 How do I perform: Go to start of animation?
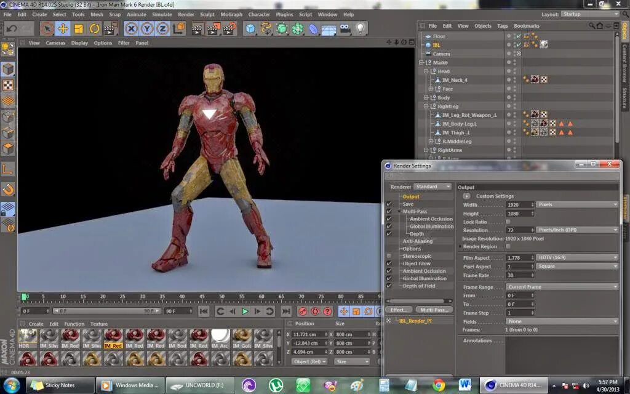tap(204, 311)
